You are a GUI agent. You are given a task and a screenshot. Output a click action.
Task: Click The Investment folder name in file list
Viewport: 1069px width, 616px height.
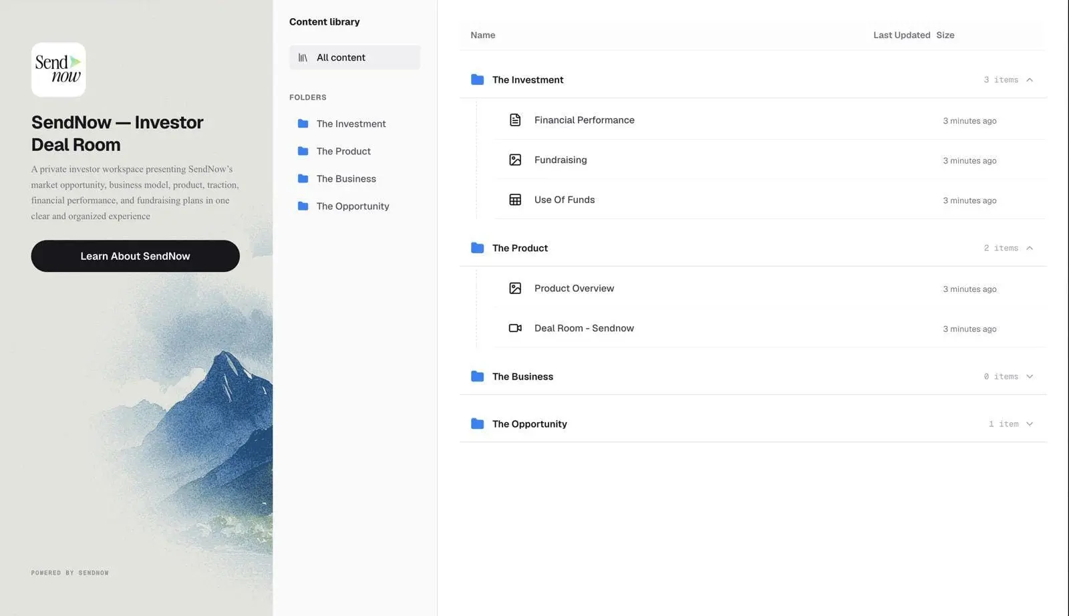[528, 80]
